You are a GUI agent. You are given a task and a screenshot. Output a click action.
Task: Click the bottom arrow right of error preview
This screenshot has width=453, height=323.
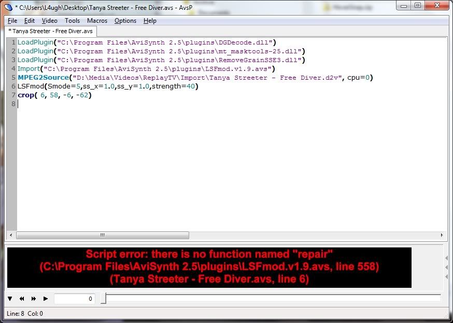446,277
